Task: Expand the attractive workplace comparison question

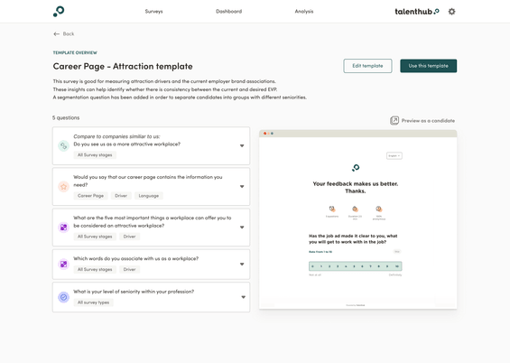Action: click(x=242, y=145)
